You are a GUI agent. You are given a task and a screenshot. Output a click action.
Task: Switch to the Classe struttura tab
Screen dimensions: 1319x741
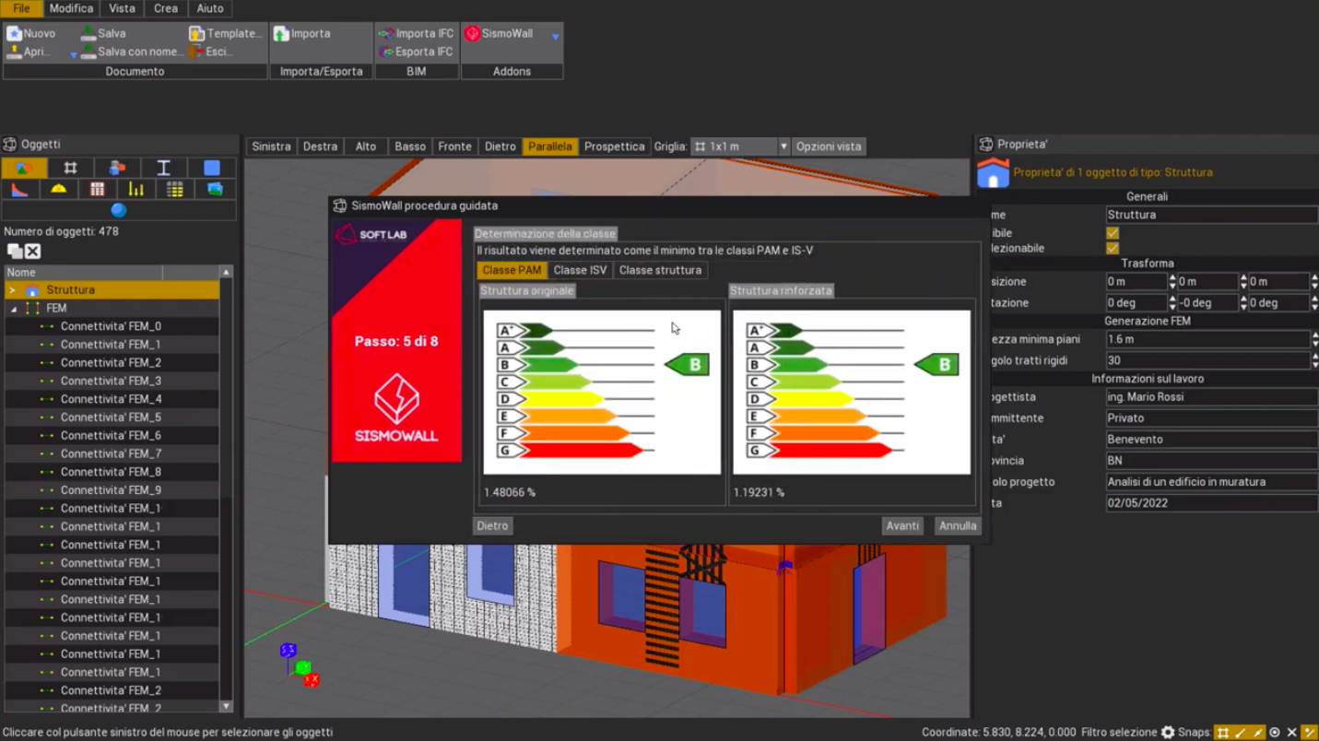click(660, 270)
